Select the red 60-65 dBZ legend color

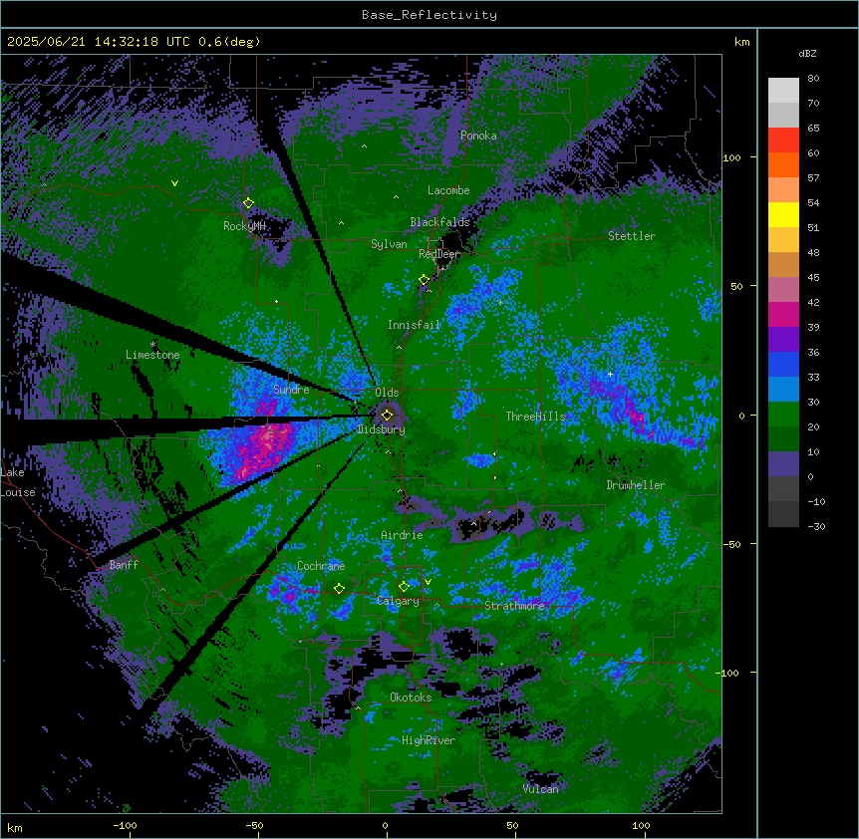coord(783,140)
